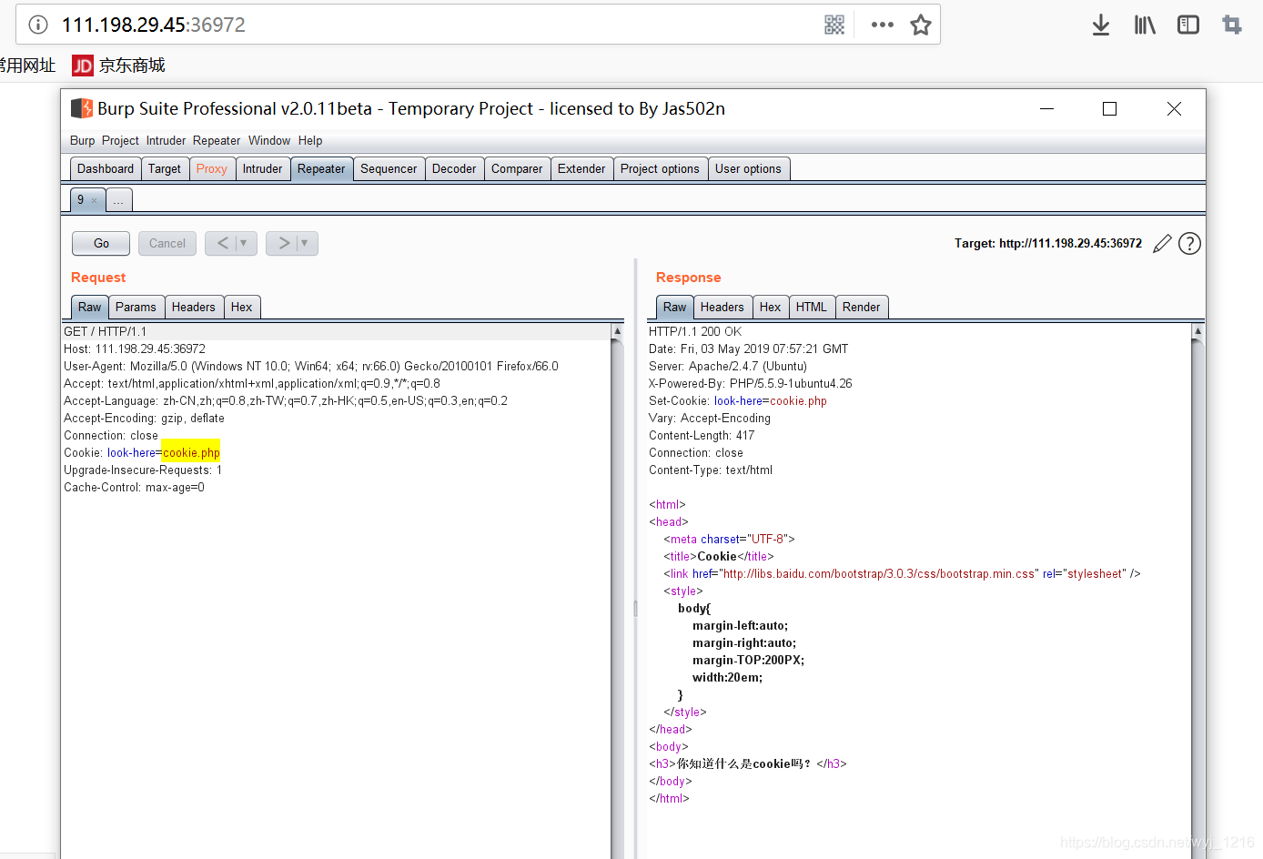Open the Firefox library icon
1263x859 pixels.
[x=1145, y=25]
